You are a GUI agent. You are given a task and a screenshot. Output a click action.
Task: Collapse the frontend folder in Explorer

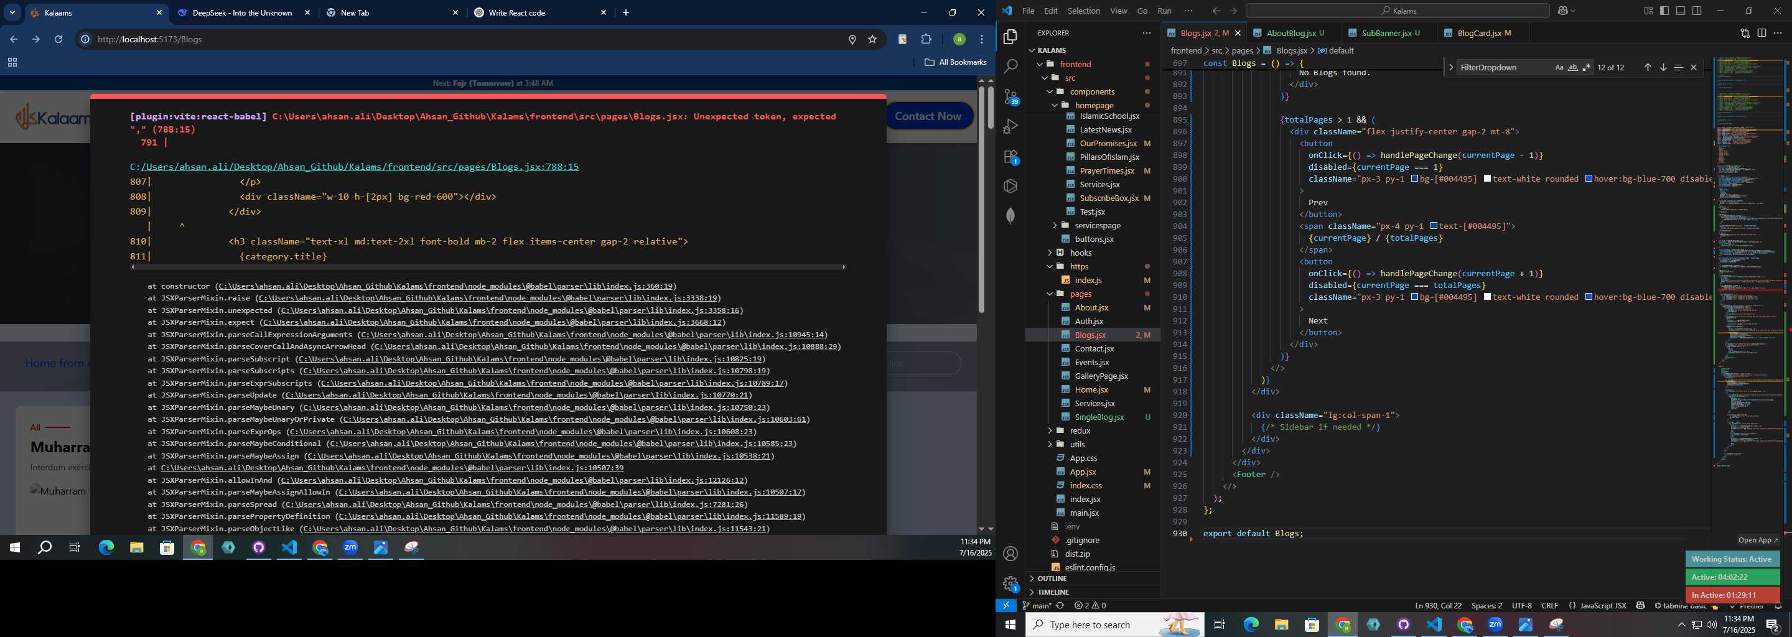1040,64
